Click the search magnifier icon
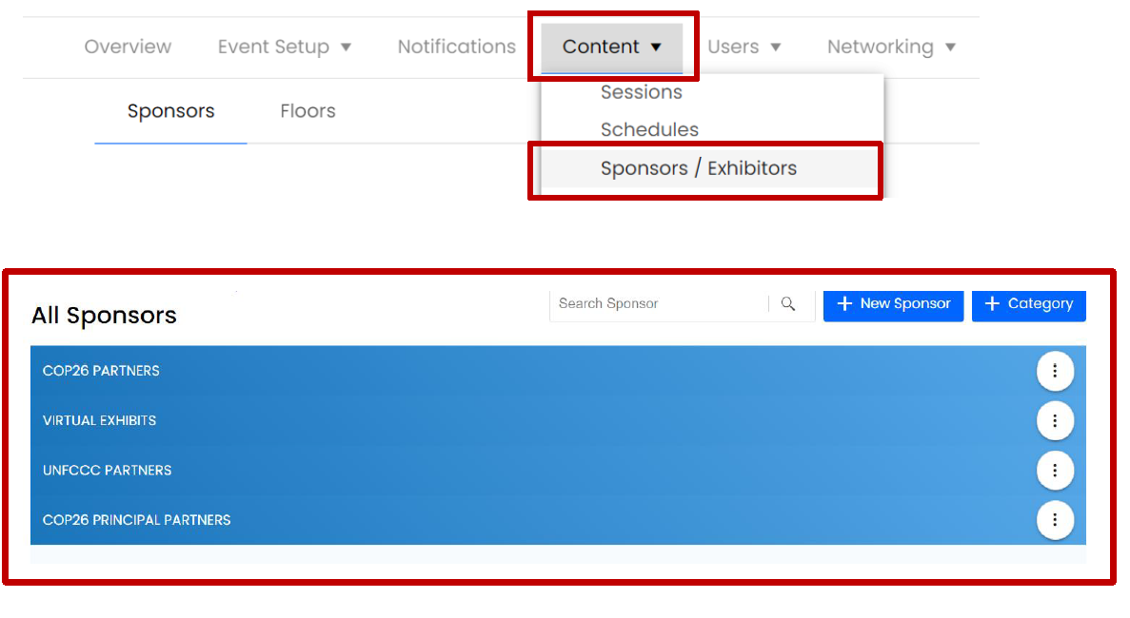The height and width of the screenshot is (618, 1130). tap(788, 304)
